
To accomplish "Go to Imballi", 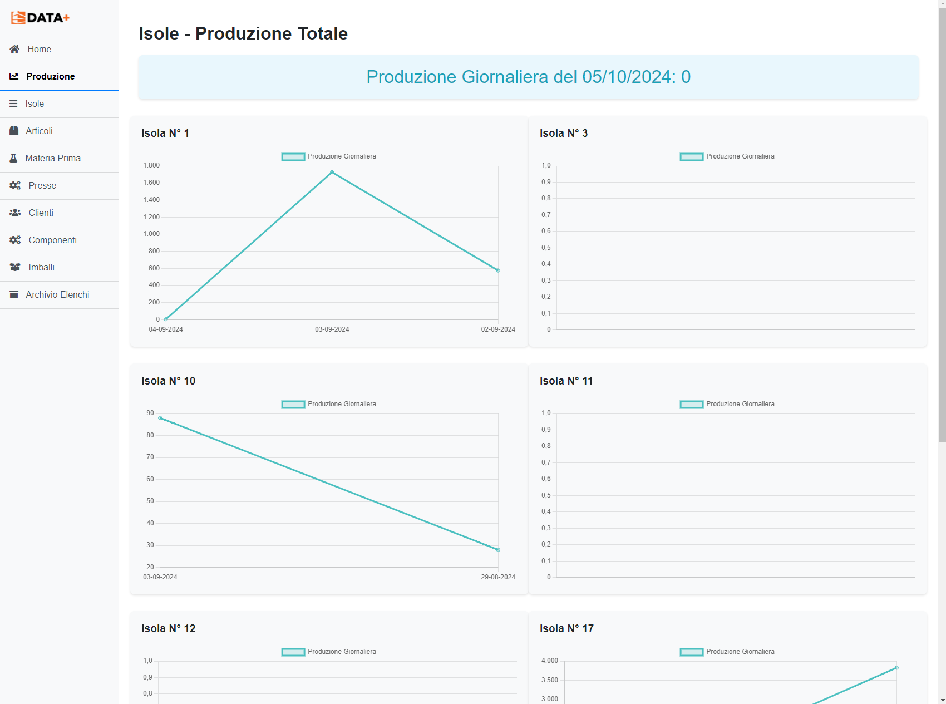I will click(x=59, y=267).
